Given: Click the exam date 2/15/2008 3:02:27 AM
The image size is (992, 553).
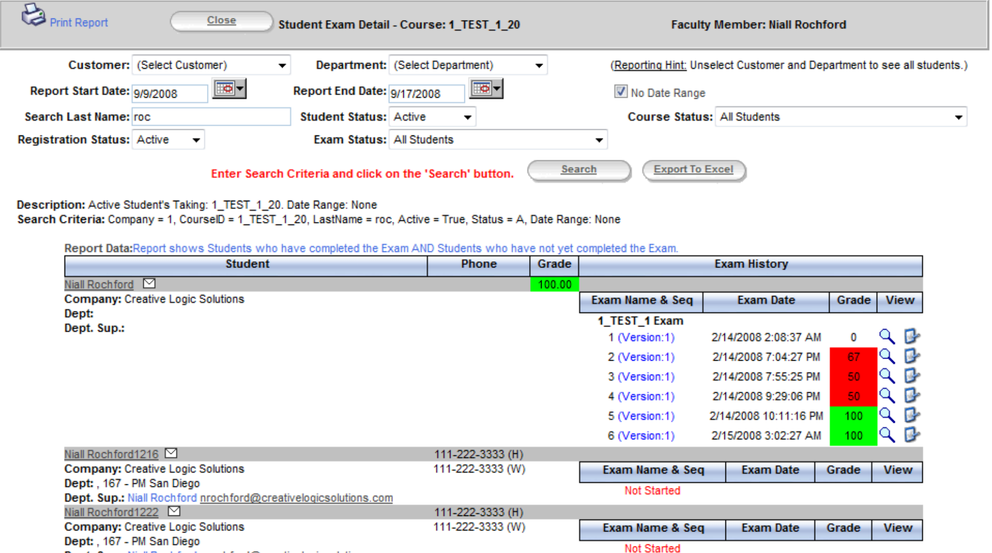Looking at the screenshot, I should coord(766,435).
